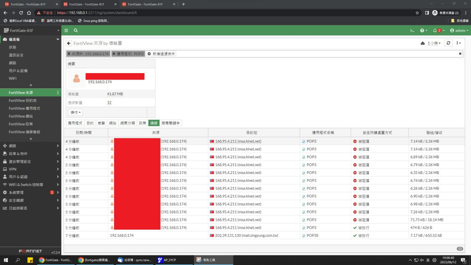Click the 41.87 MB traffic value
This screenshot has height=265, width=471.
click(115, 94)
